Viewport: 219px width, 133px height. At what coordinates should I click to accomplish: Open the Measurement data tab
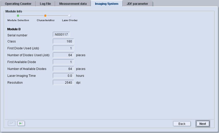pos(73,4)
